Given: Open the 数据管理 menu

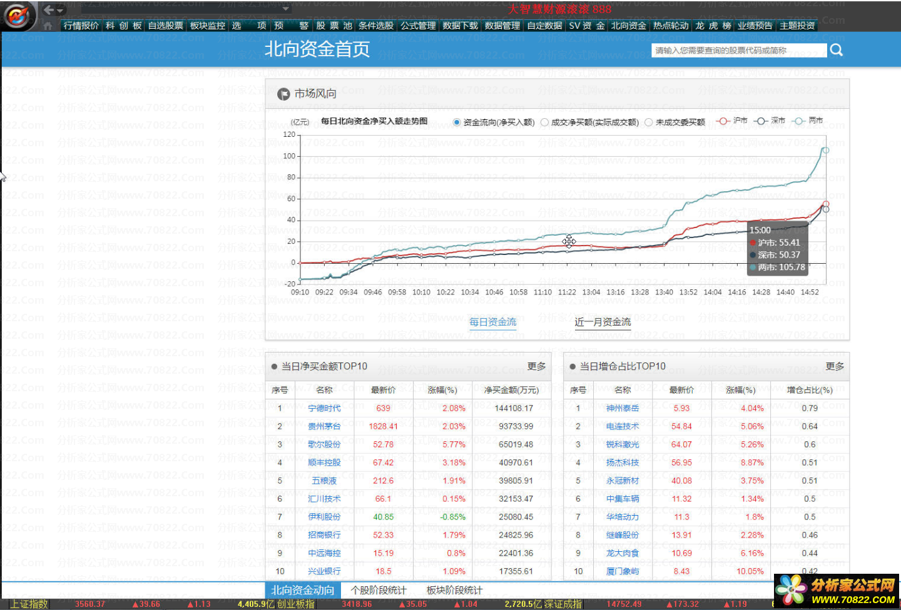Looking at the screenshot, I should 502,26.
